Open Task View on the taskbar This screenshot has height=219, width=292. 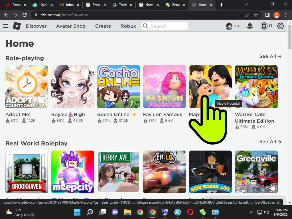pyautogui.click(x=102, y=212)
